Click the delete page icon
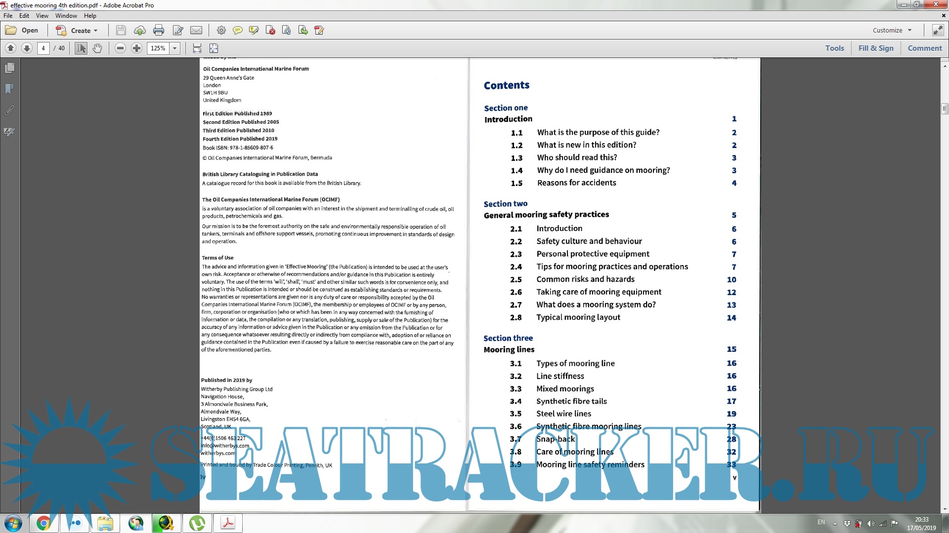 click(270, 31)
